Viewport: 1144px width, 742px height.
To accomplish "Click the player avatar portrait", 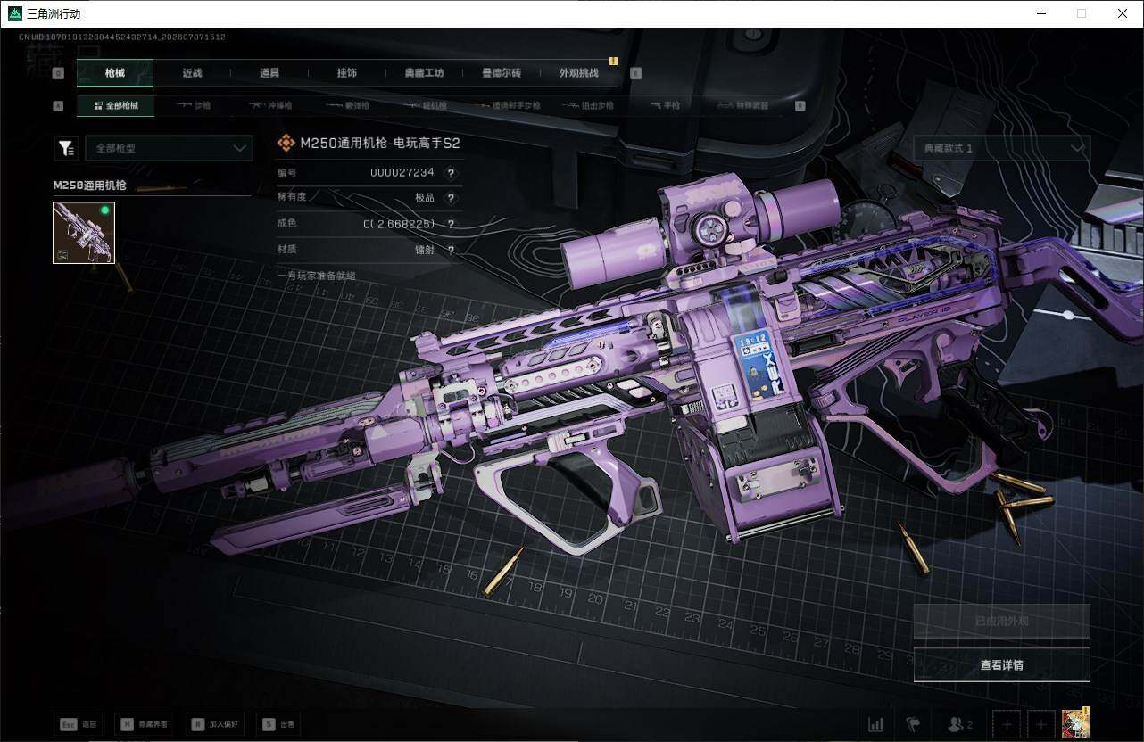I will click(1076, 723).
